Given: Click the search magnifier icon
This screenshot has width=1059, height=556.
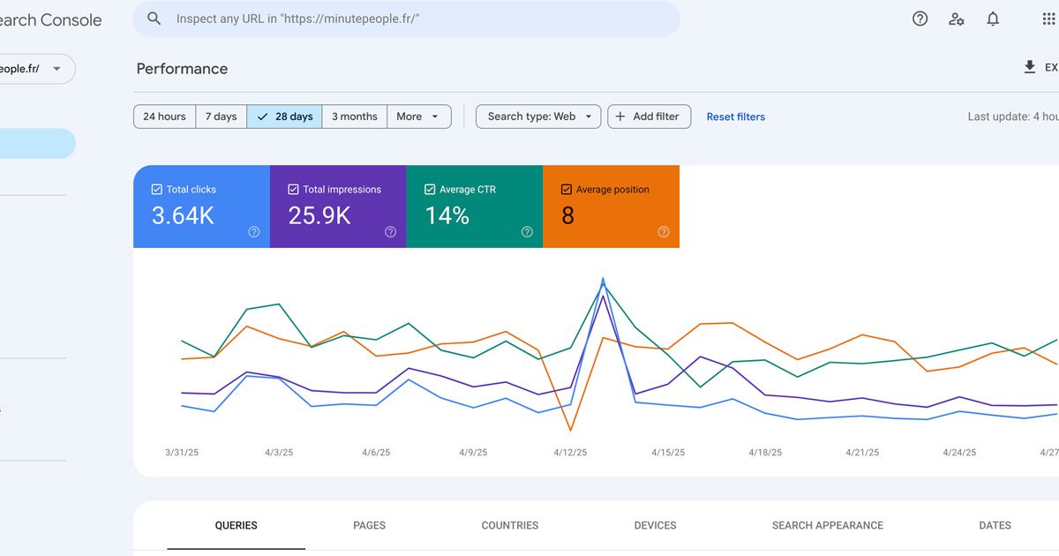Looking at the screenshot, I should (x=154, y=19).
